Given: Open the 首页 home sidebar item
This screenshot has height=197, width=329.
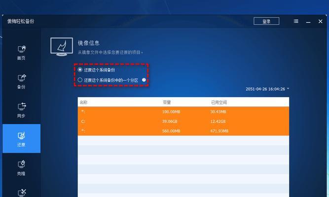Looking at the screenshot, I should tap(21, 53).
